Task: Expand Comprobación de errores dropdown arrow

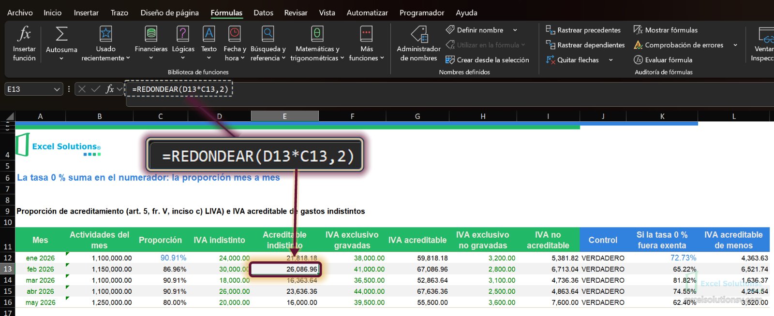Action: pyautogui.click(x=735, y=45)
